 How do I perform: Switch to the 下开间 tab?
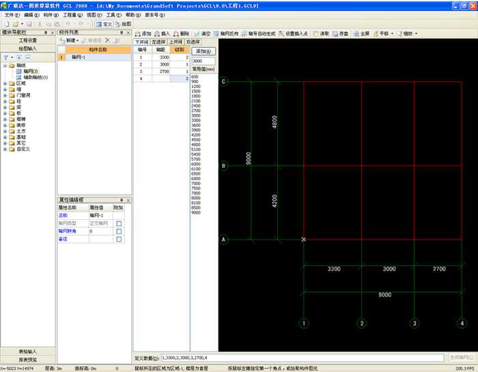[141, 42]
